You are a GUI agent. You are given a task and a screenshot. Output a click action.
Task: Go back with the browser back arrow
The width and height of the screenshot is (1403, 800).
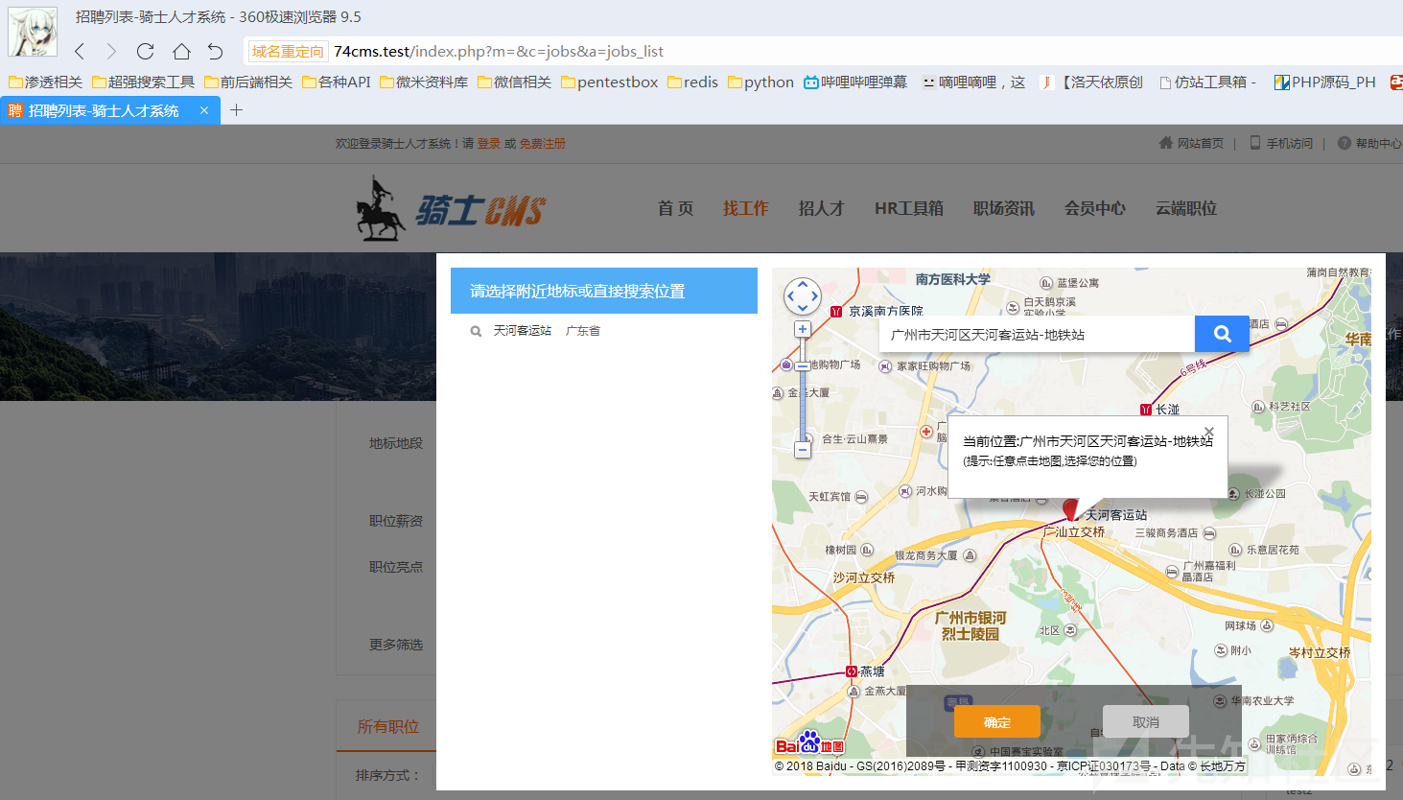tap(80, 52)
